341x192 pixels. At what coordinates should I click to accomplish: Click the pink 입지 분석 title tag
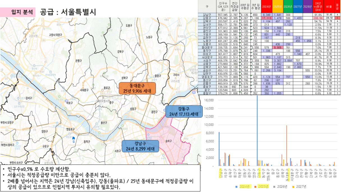coord(18,12)
